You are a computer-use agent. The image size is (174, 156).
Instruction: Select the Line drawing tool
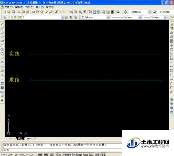pyautogui.click(x=2, y=24)
